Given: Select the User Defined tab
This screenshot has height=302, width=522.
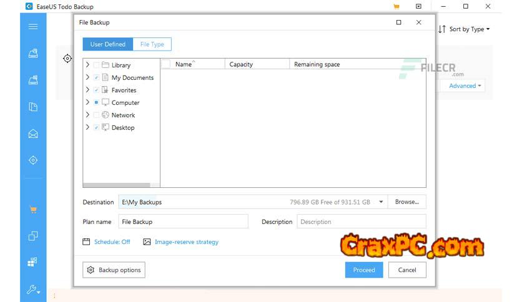Looking at the screenshot, I should point(107,44).
